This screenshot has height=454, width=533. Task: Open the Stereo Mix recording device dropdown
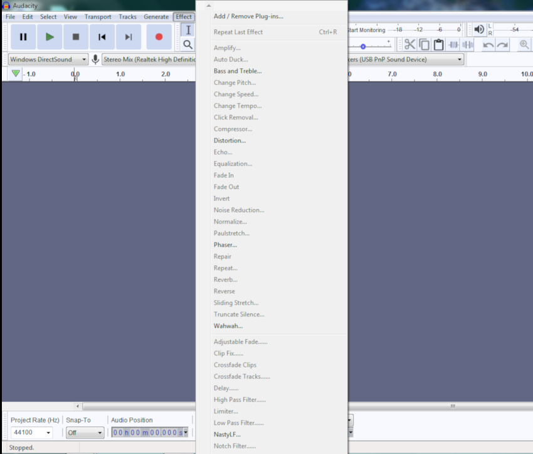coord(149,59)
